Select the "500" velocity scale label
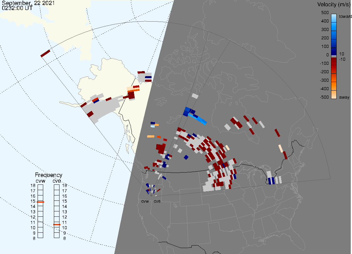This screenshot has height=254, width=352. [x=325, y=13]
